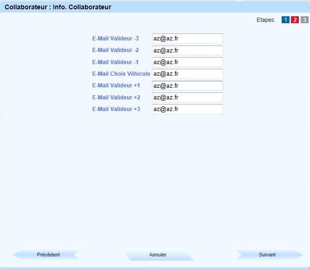The width and height of the screenshot is (310, 269).
Task: Select the E-Mail Valideur -1 text box
Action: click(187, 62)
